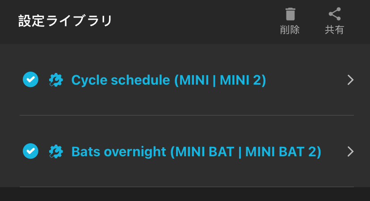Click the divider line beneath Bats overnight row
This screenshot has width=370, height=201.
click(187, 187)
